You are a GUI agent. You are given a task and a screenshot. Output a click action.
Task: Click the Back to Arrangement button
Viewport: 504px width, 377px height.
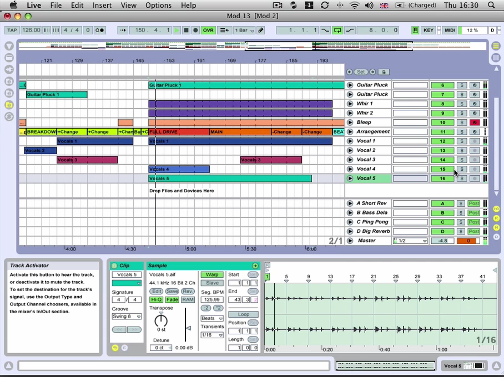pyautogui.click(x=224, y=30)
